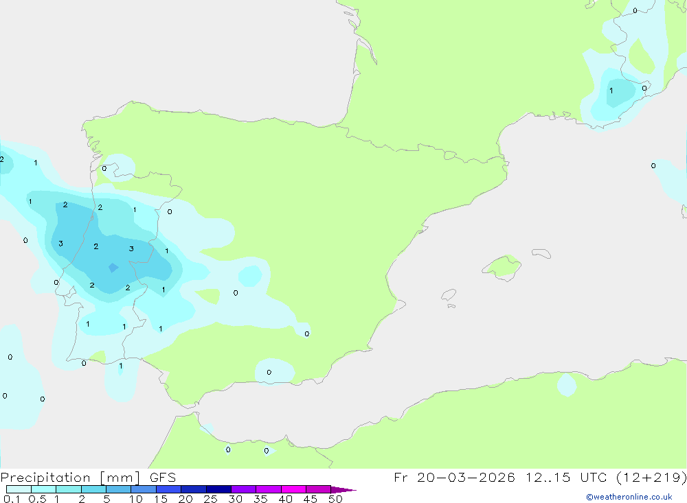Click the '(12+219)' forecast offset text
Viewport: 687px width, 503px height.
651,477
